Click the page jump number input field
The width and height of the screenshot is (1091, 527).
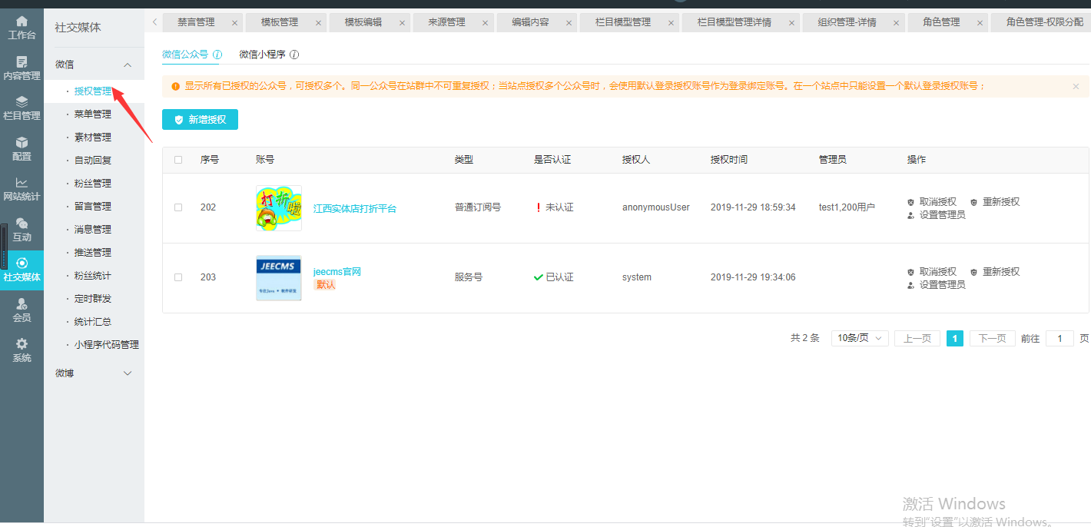[x=1059, y=338]
